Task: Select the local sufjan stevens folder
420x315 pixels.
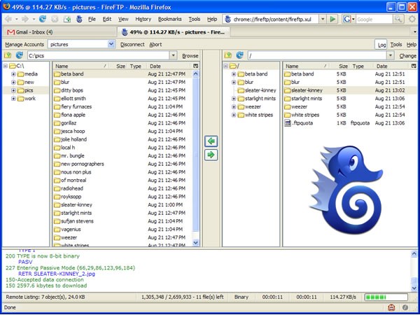Action: 122,221
